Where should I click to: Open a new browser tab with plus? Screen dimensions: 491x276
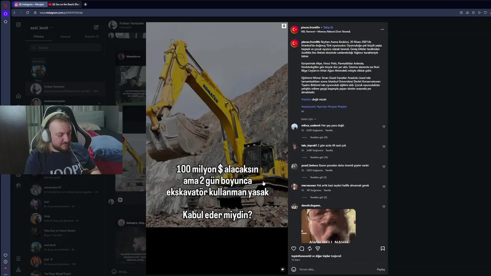tap(85, 4)
